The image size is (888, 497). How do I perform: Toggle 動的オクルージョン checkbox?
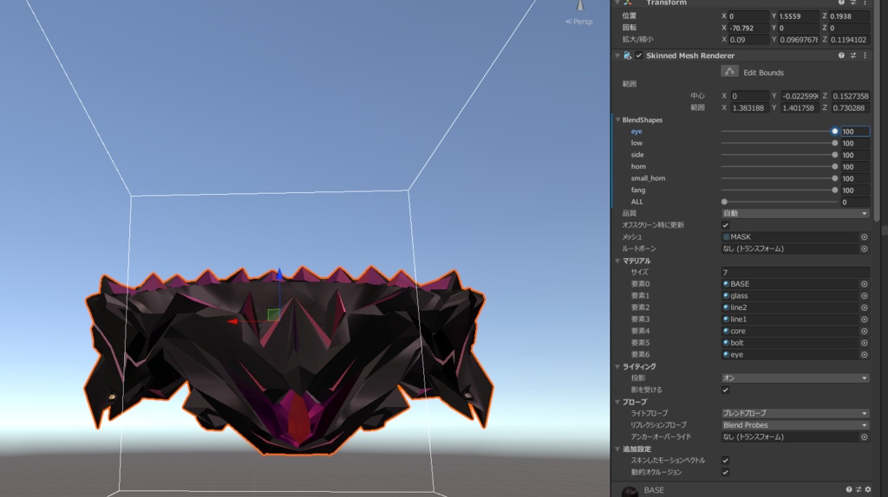(x=726, y=472)
